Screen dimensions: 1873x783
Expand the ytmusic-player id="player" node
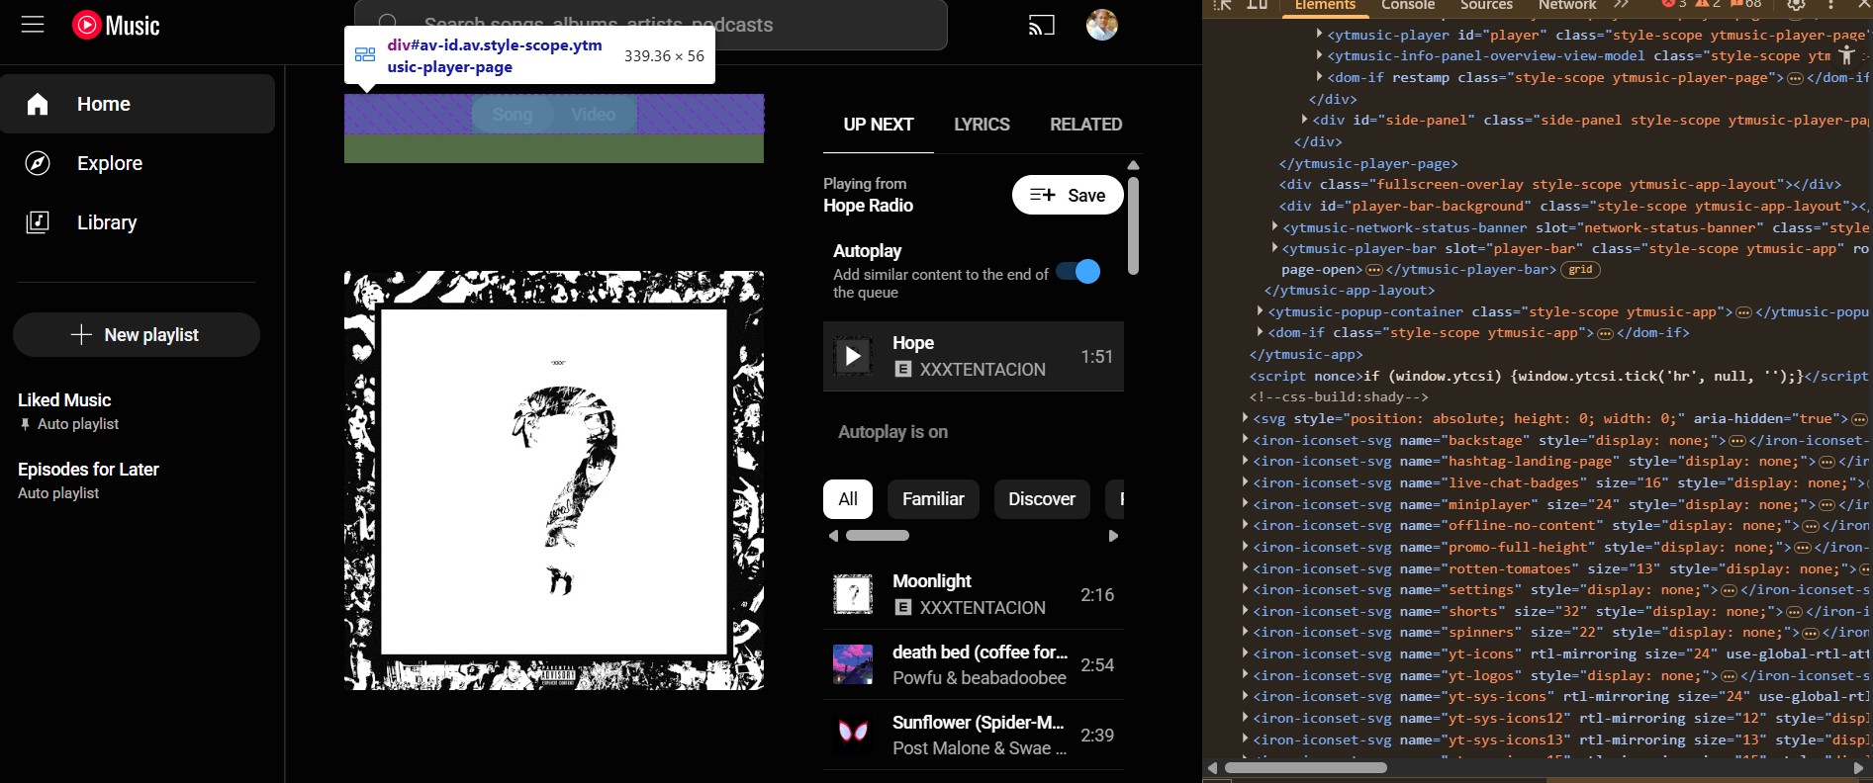tap(1319, 34)
